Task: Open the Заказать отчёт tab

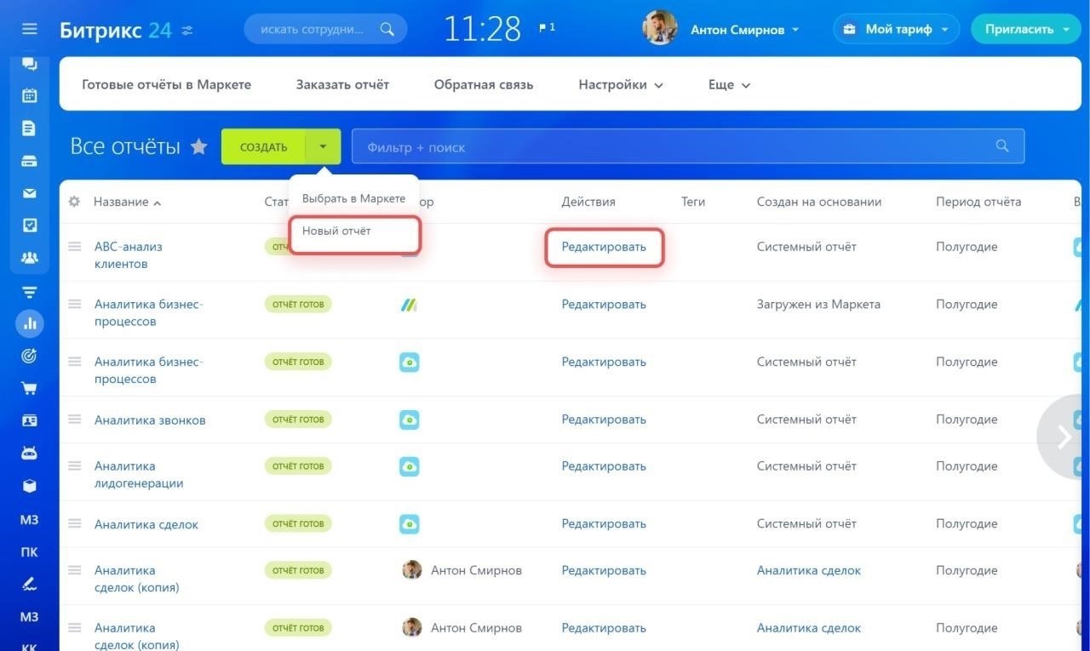Action: click(x=342, y=84)
